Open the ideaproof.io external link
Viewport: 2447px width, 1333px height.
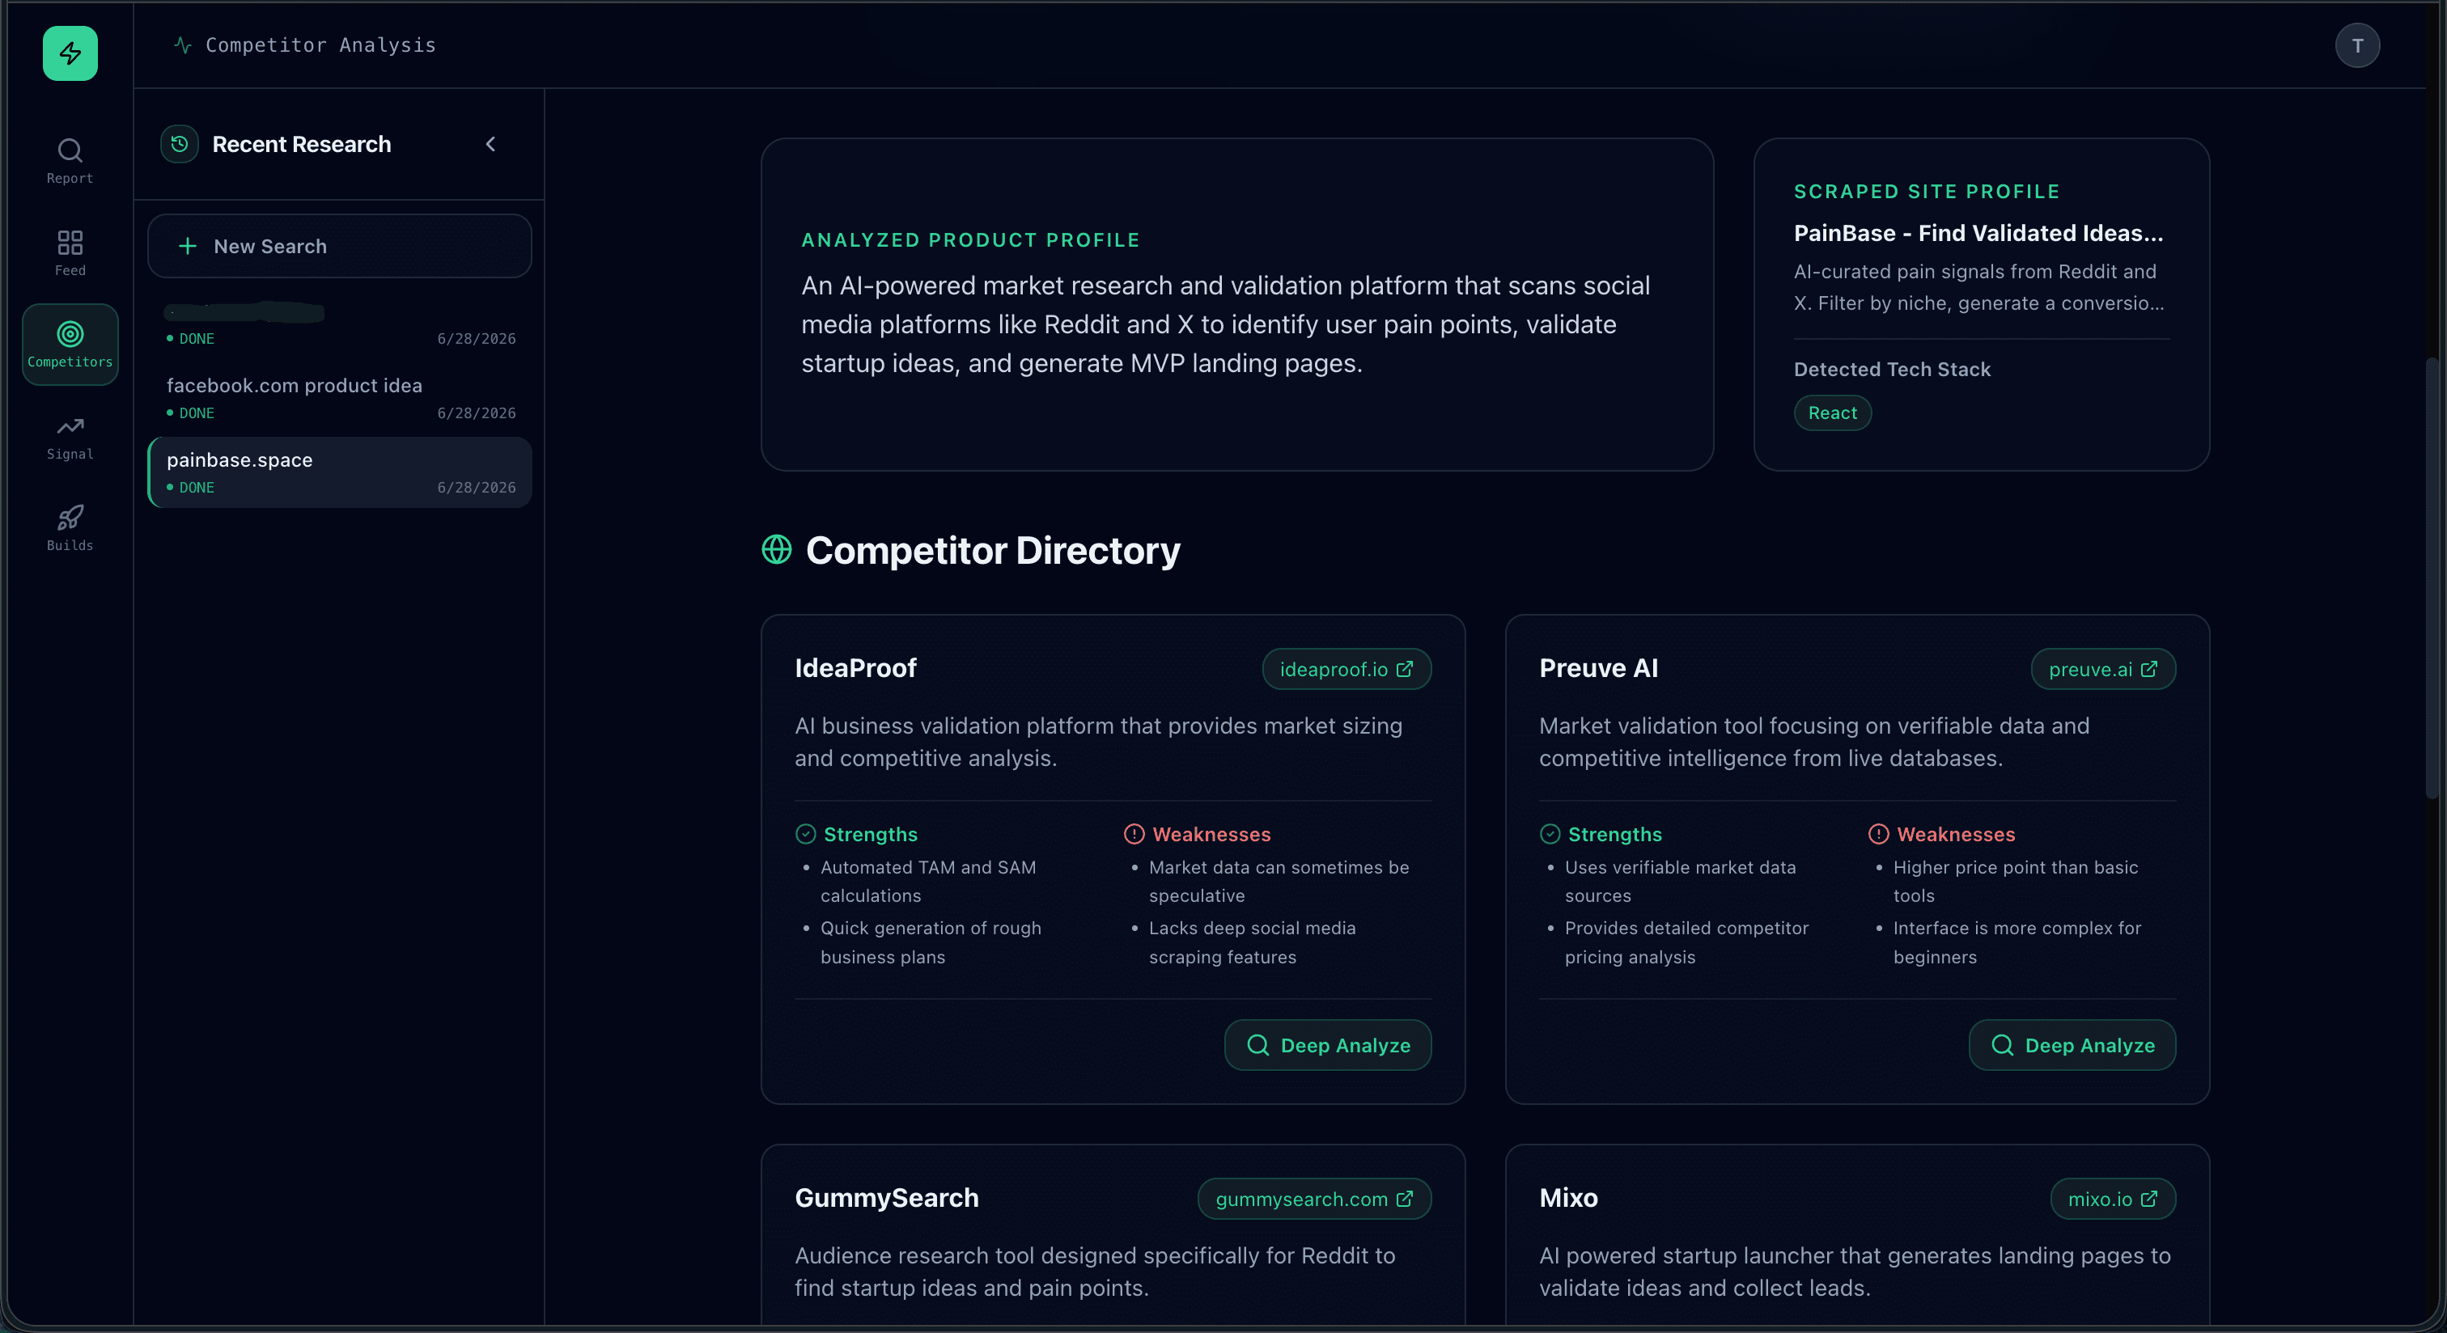click(x=1346, y=670)
